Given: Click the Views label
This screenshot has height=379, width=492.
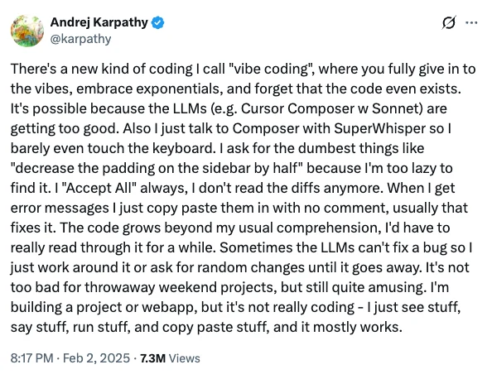Looking at the screenshot, I should tap(185, 358).
